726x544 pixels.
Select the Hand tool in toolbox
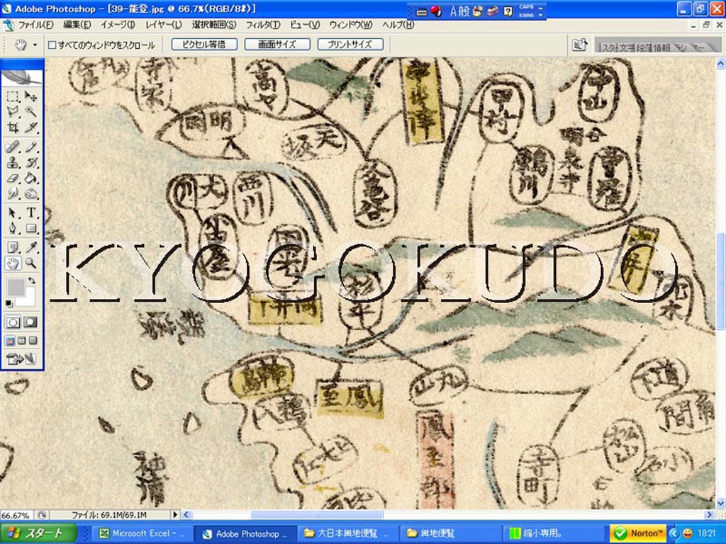13,263
